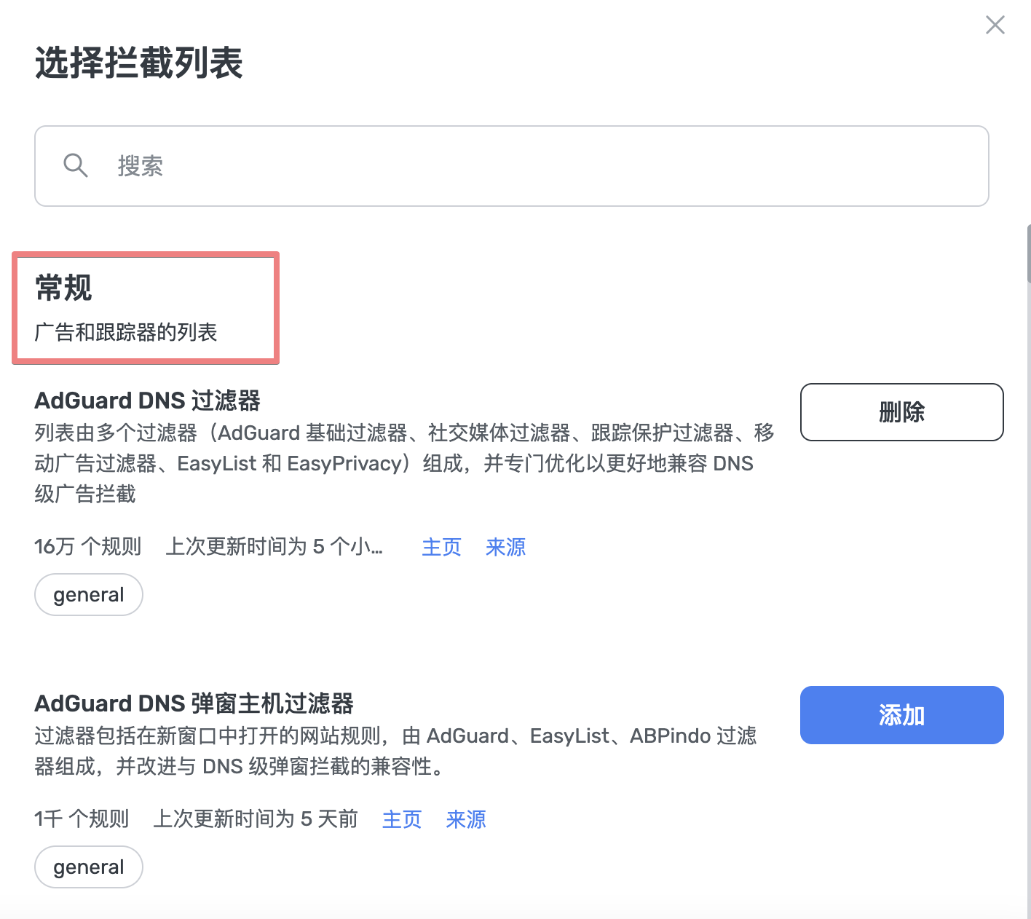Click the 16万 个规则 text

click(87, 546)
